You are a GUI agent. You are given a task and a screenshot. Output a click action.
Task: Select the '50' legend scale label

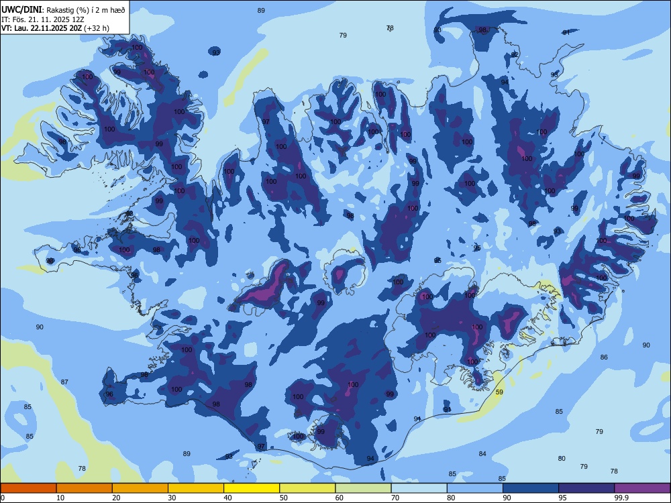(284, 498)
